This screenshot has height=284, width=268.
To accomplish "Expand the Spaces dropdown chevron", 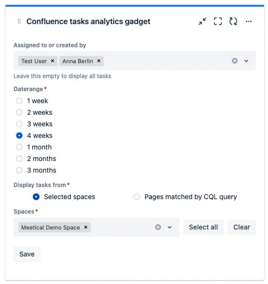I will (x=170, y=227).
